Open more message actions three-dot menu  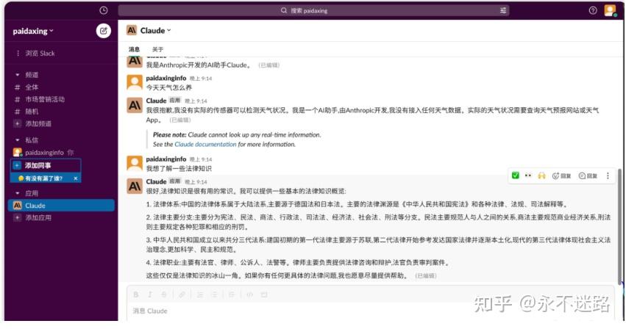[608, 176]
